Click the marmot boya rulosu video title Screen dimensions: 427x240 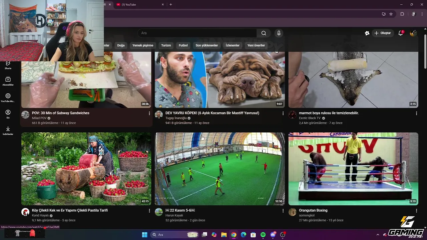click(x=329, y=113)
